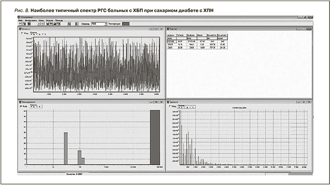Toggle the marker checkbox in the spectrum panel
330x185 pixels.
(170, 106)
